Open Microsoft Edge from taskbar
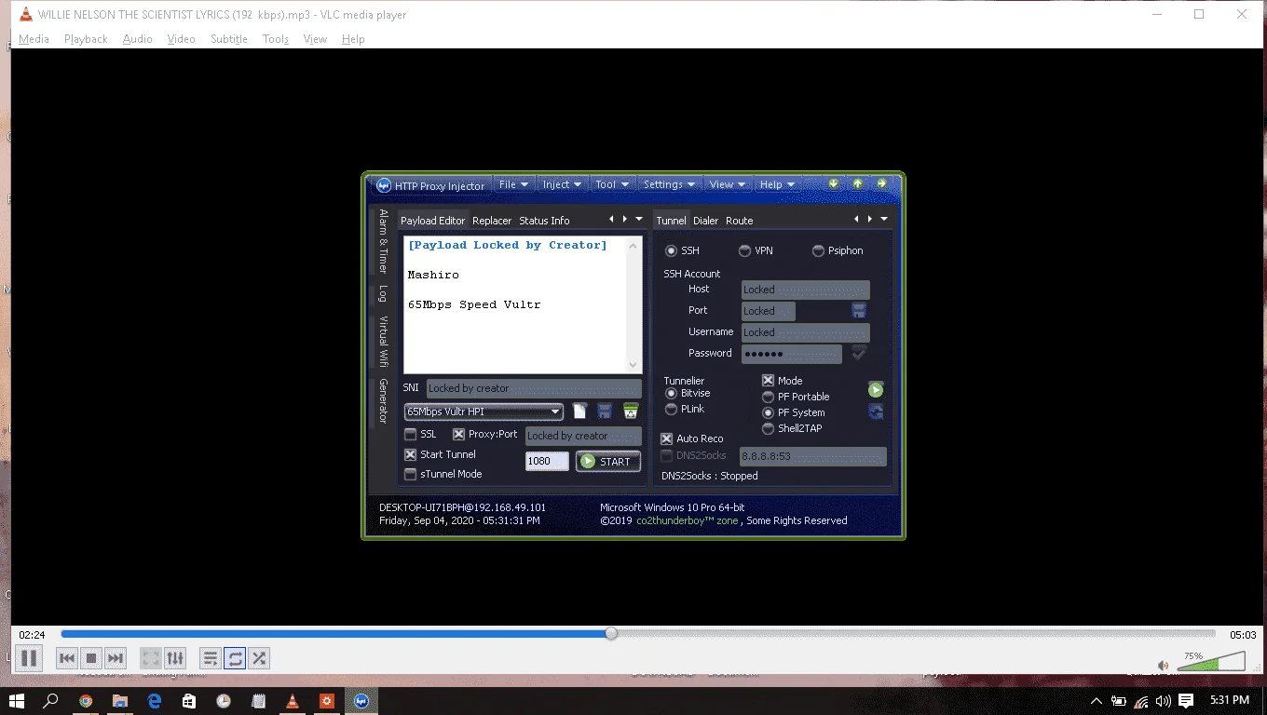This screenshot has width=1267, height=715. pos(155,700)
